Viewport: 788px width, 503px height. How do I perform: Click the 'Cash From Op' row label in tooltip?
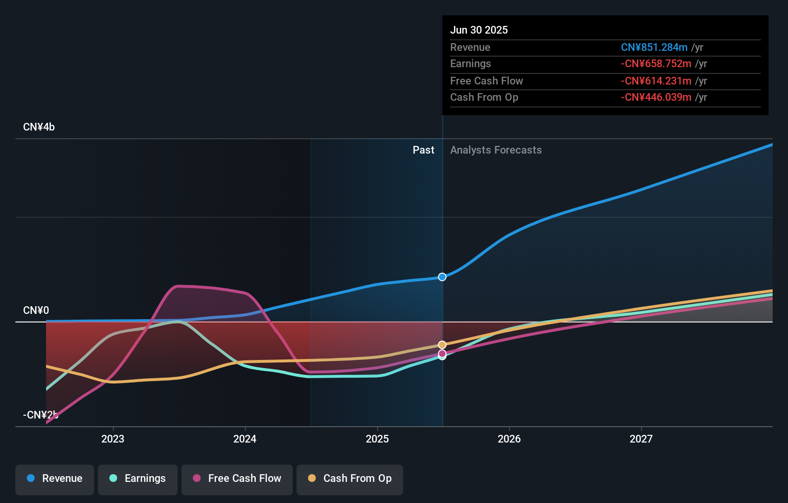click(x=484, y=97)
